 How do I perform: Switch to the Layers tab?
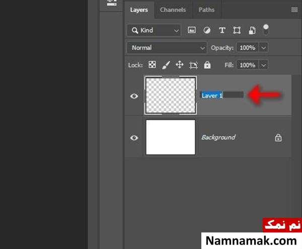(139, 10)
